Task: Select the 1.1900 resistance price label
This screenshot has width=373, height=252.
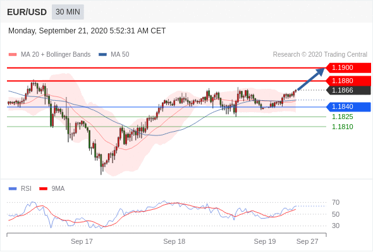Action: coord(348,68)
